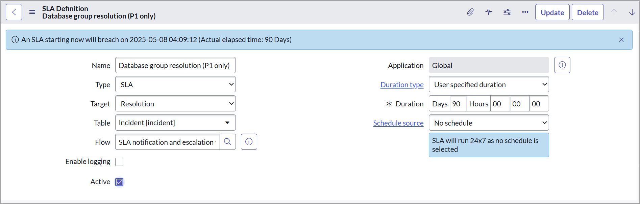
Task: Go to previous record with up arrow
Action: 614,12
